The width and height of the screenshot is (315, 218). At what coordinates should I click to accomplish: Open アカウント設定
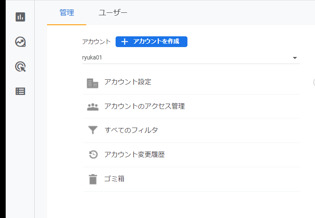point(192,83)
